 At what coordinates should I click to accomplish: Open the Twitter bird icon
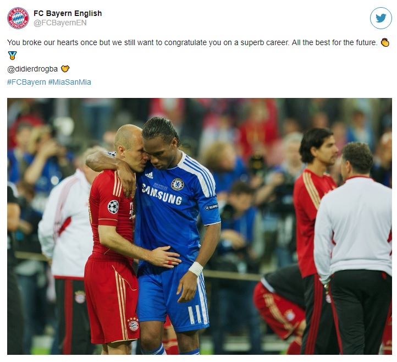381,18
